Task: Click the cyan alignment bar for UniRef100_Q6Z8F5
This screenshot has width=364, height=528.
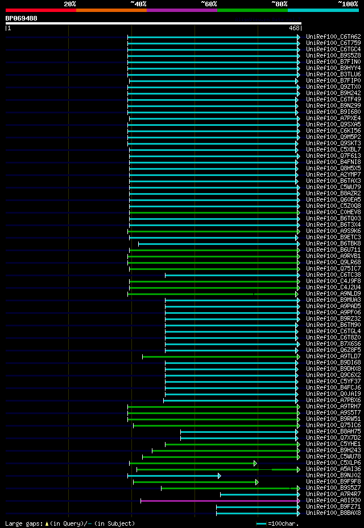Action: pyautogui.click(x=232, y=350)
